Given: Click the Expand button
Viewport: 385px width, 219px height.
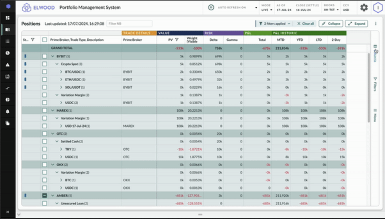Looking at the screenshot, I should click(357, 24).
